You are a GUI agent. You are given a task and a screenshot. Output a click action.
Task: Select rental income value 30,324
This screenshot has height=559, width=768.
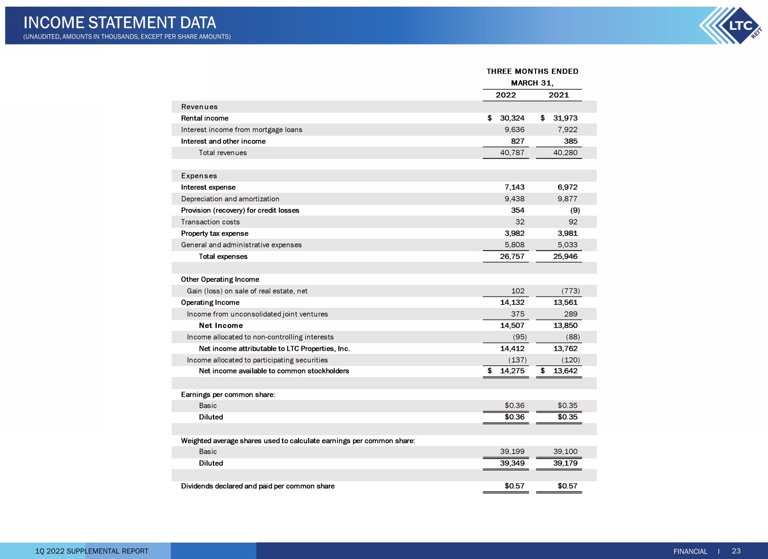click(x=512, y=118)
